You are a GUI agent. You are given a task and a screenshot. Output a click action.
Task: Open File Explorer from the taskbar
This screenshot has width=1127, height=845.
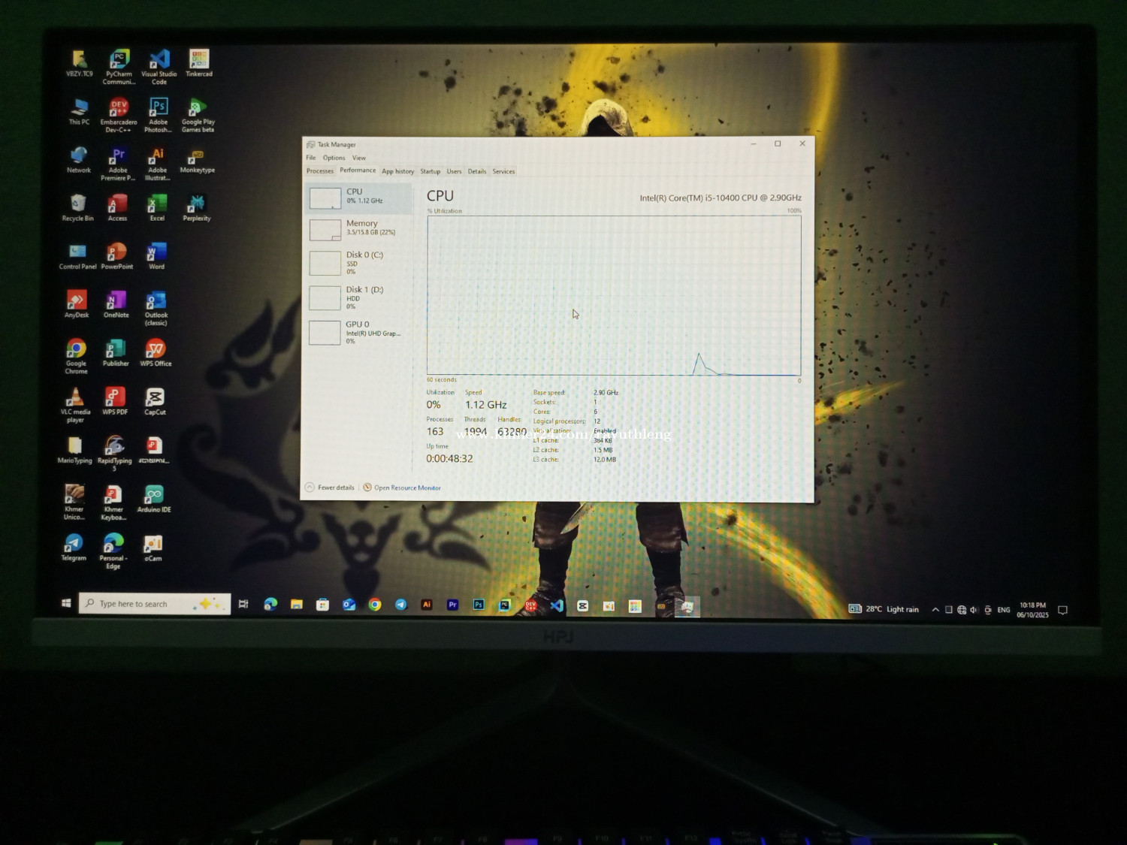(297, 604)
